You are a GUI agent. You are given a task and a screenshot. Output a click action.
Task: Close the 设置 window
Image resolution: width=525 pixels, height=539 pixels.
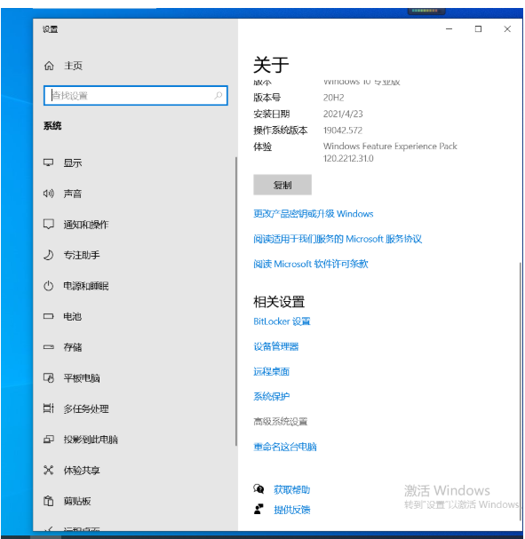[507, 29]
